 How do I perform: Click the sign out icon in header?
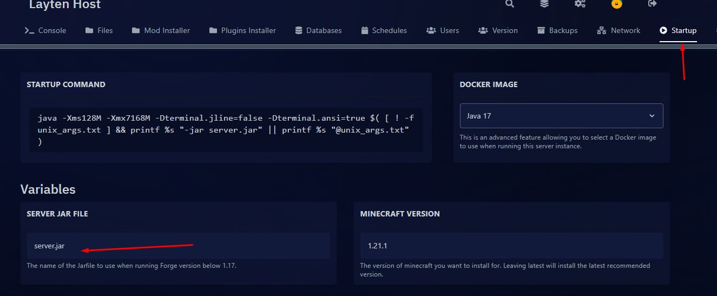(x=652, y=4)
